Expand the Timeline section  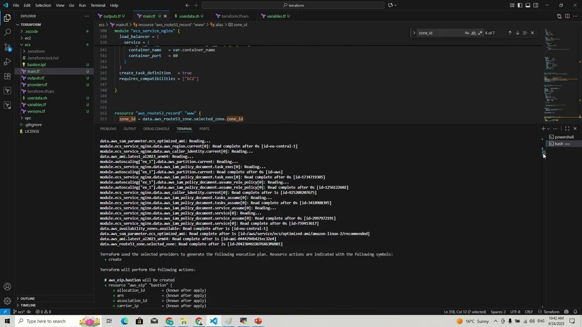(x=54, y=305)
